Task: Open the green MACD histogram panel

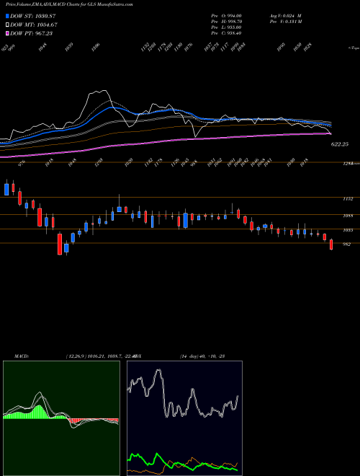Action: (x=61, y=418)
